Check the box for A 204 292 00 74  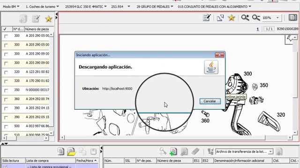[x=6, y=99]
